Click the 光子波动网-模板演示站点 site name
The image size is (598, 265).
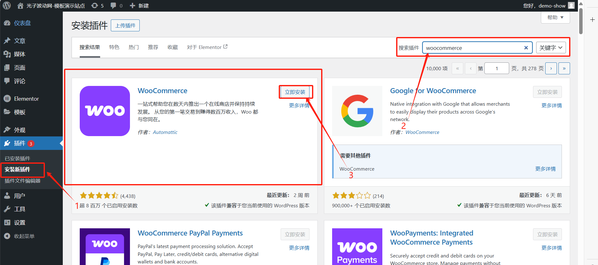pyautogui.click(x=56, y=6)
